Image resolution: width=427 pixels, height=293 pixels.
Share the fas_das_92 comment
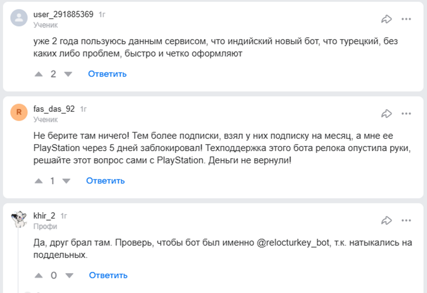(386, 114)
